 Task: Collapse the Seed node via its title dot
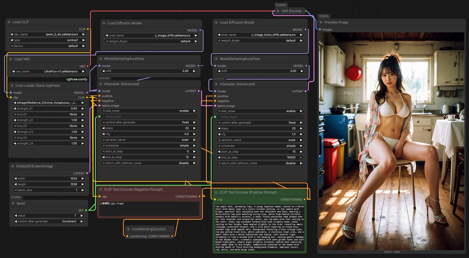[13, 204]
